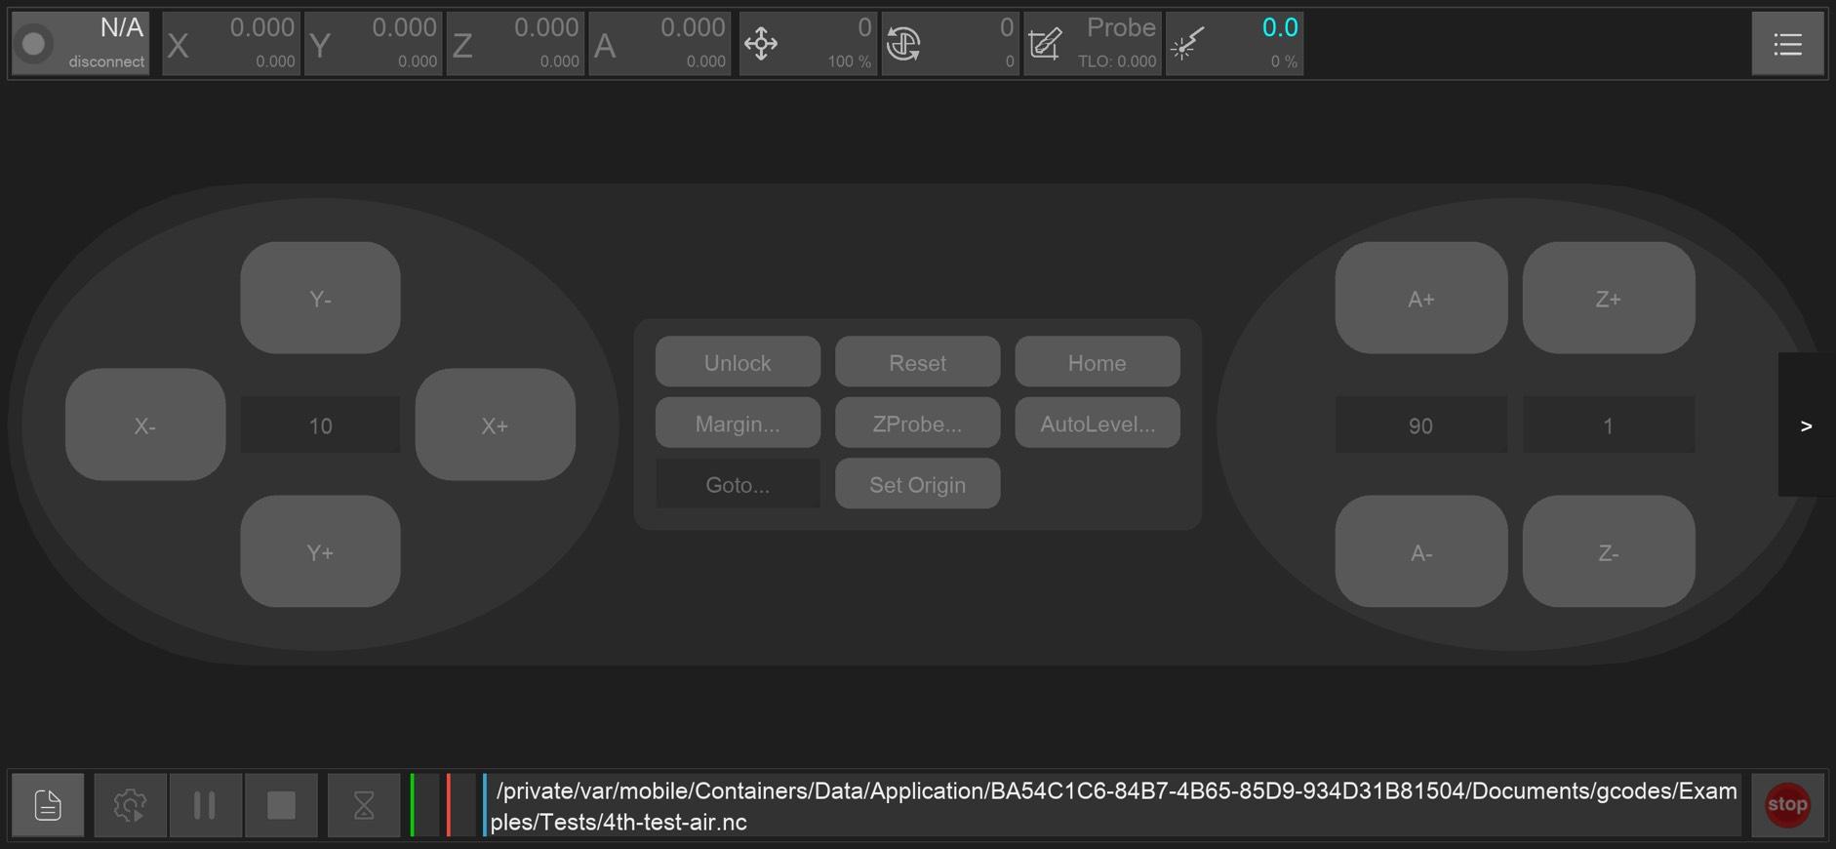Click the gear play run icon
Image resolution: width=1836 pixels, height=849 pixels.
tap(130, 805)
